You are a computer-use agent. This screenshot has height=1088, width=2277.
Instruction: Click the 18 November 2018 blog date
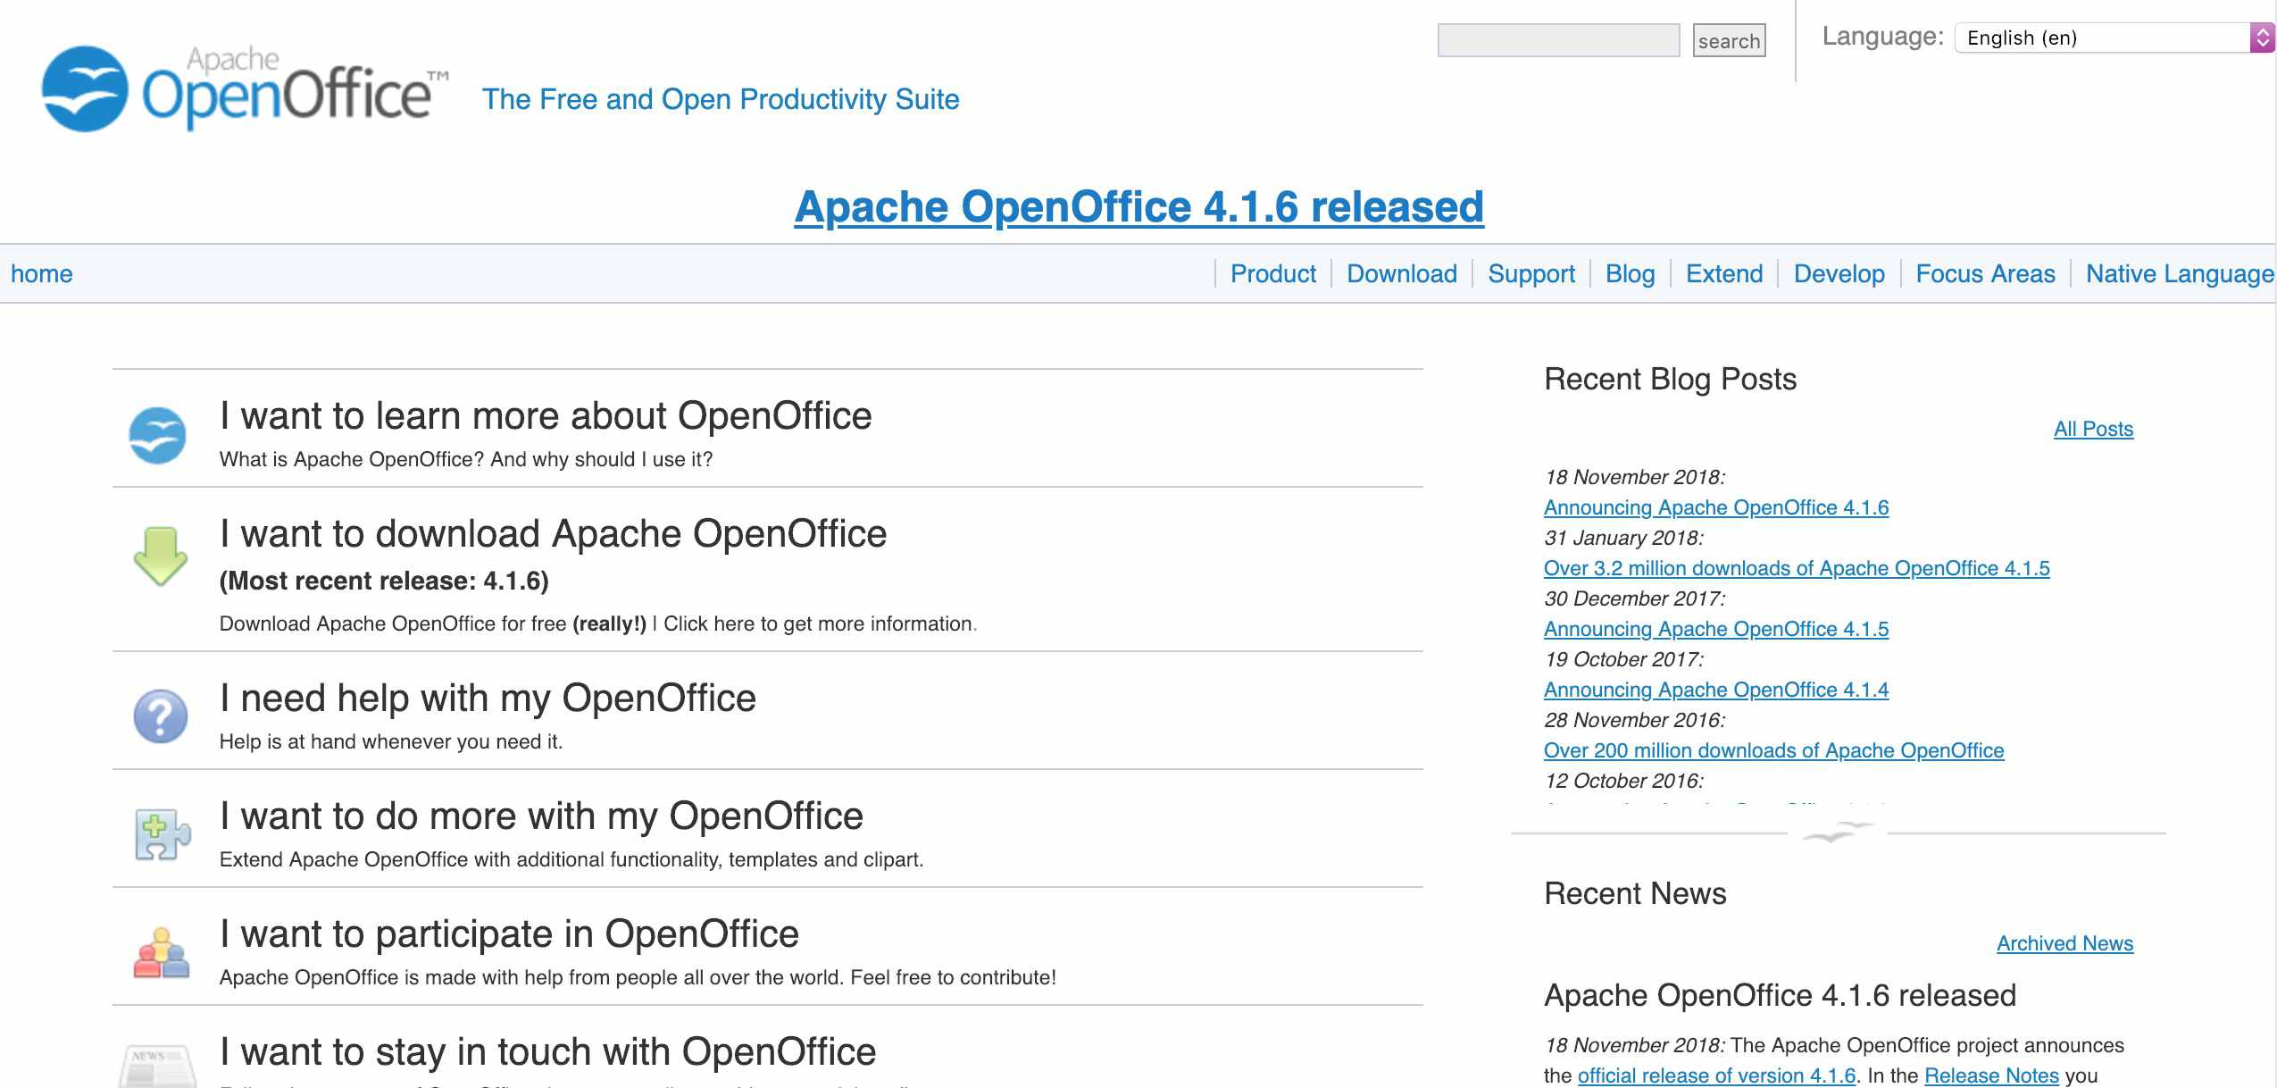(x=1634, y=477)
